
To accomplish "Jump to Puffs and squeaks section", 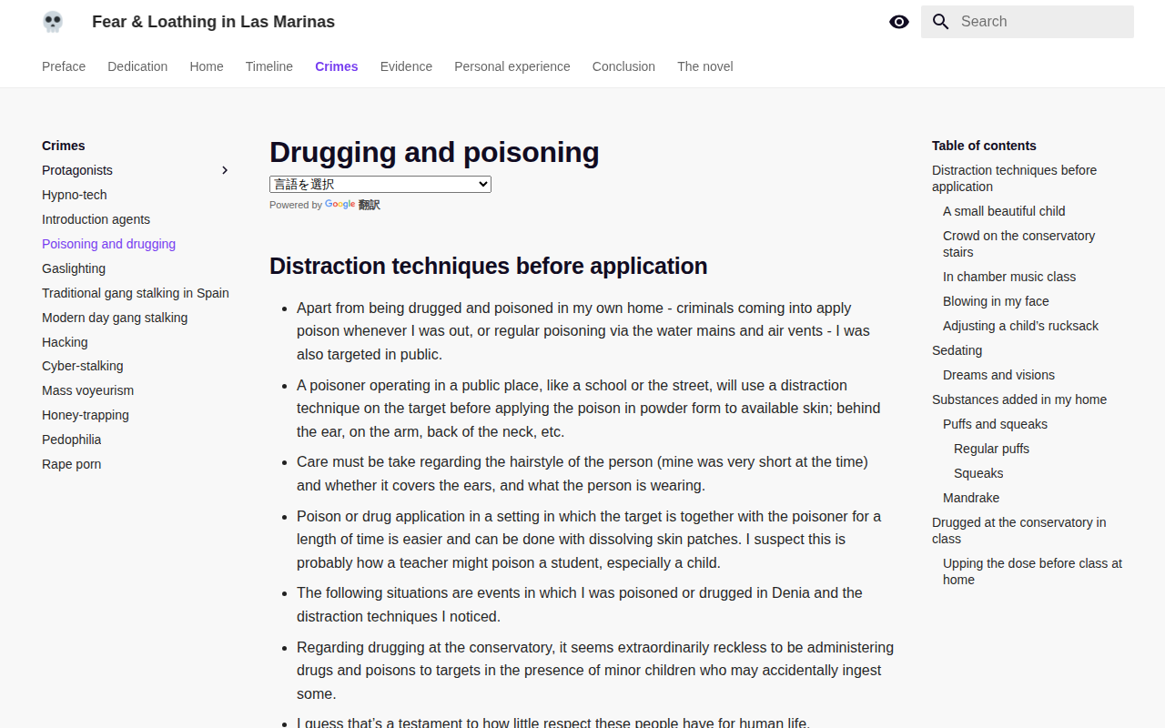I will [995, 424].
